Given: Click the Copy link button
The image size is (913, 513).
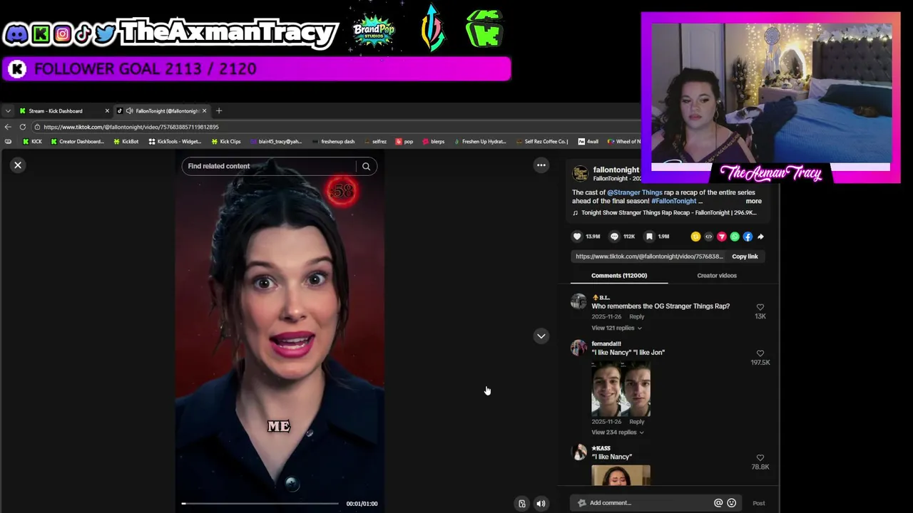Looking at the screenshot, I should (745, 256).
